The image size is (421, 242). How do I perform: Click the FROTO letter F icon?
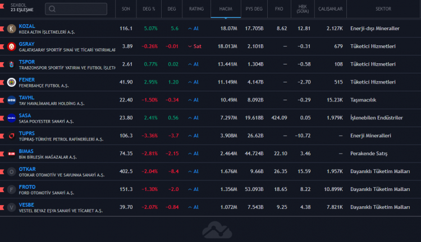[11, 189]
